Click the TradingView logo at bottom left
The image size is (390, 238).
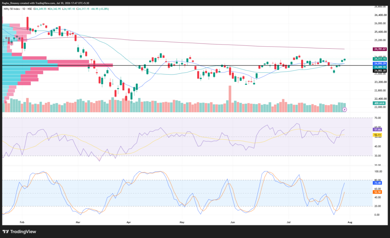point(19,232)
